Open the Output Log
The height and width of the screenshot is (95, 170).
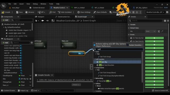pyautogui.click(x=23, y=91)
